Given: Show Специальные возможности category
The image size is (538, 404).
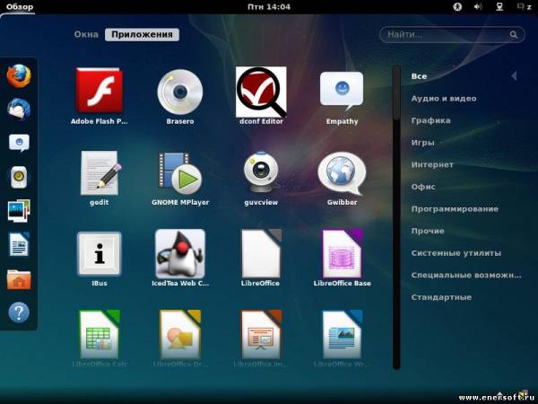Looking at the screenshot, I should (466, 276).
